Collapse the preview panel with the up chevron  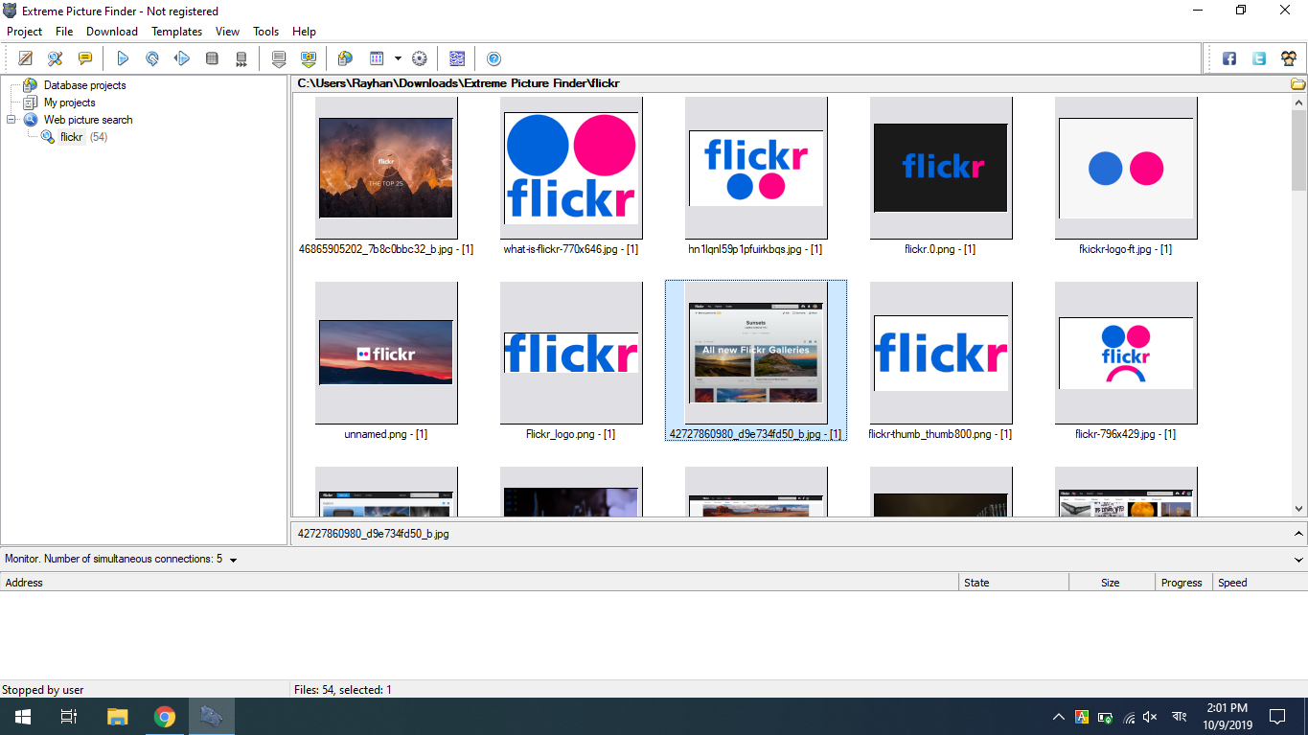pyautogui.click(x=1298, y=534)
